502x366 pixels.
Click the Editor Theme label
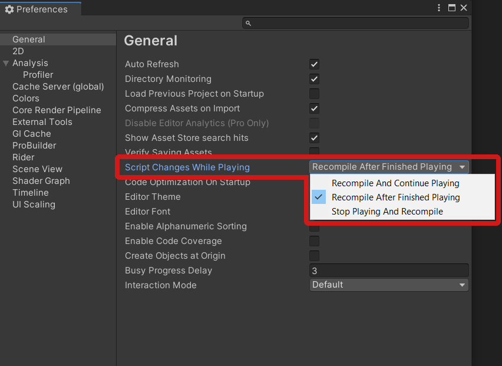click(153, 197)
